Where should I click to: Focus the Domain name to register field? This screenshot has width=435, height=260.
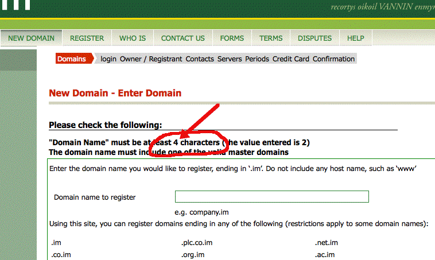point(271,197)
